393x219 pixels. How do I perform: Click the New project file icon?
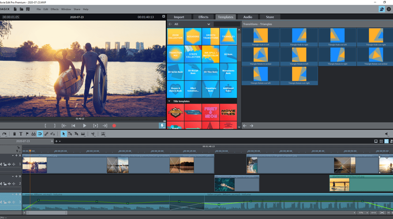coord(15,9)
